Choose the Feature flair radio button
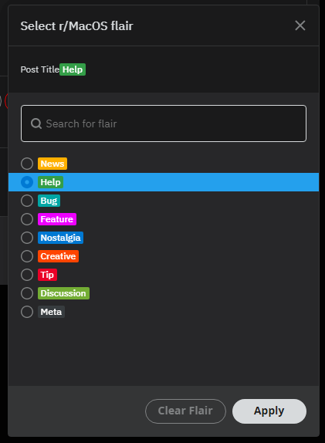This screenshot has width=325, height=443. click(x=27, y=219)
